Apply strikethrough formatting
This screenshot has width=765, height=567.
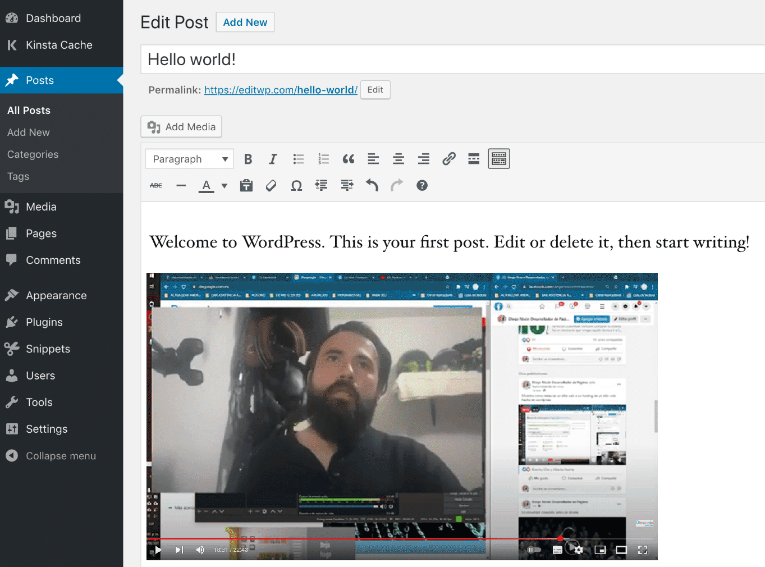[156, 185]
